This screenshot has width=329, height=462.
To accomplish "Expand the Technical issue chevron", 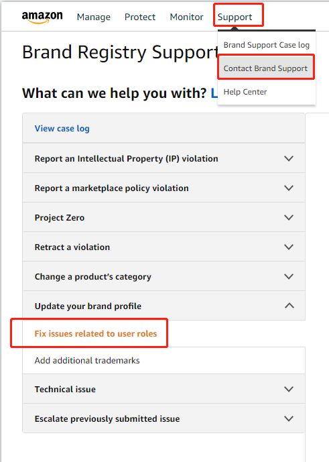I will coord(289,389).
